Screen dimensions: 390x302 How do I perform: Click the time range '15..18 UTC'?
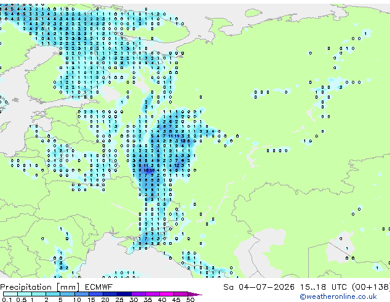click(323, 287)
